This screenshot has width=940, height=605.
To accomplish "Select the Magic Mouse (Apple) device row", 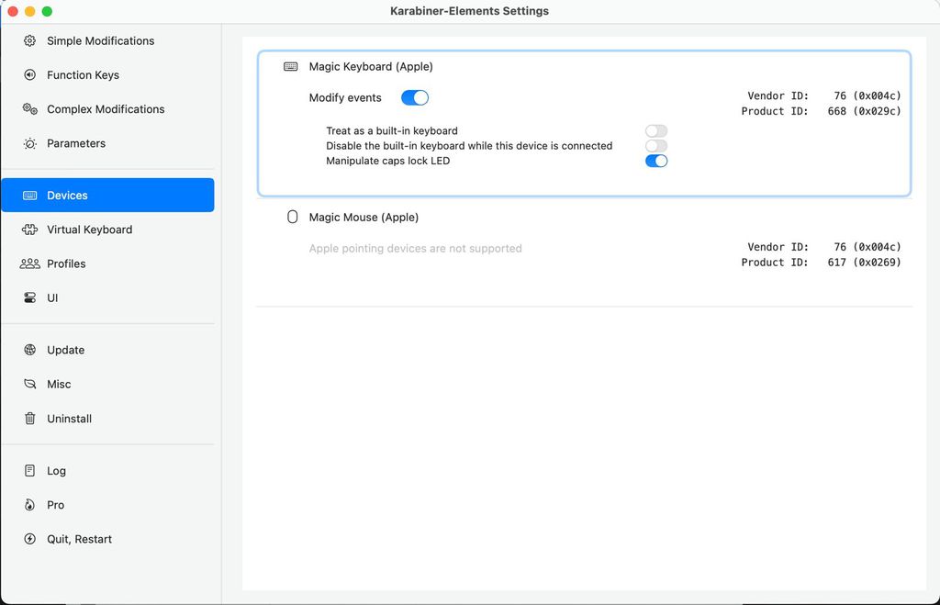I will coord(364,218).
